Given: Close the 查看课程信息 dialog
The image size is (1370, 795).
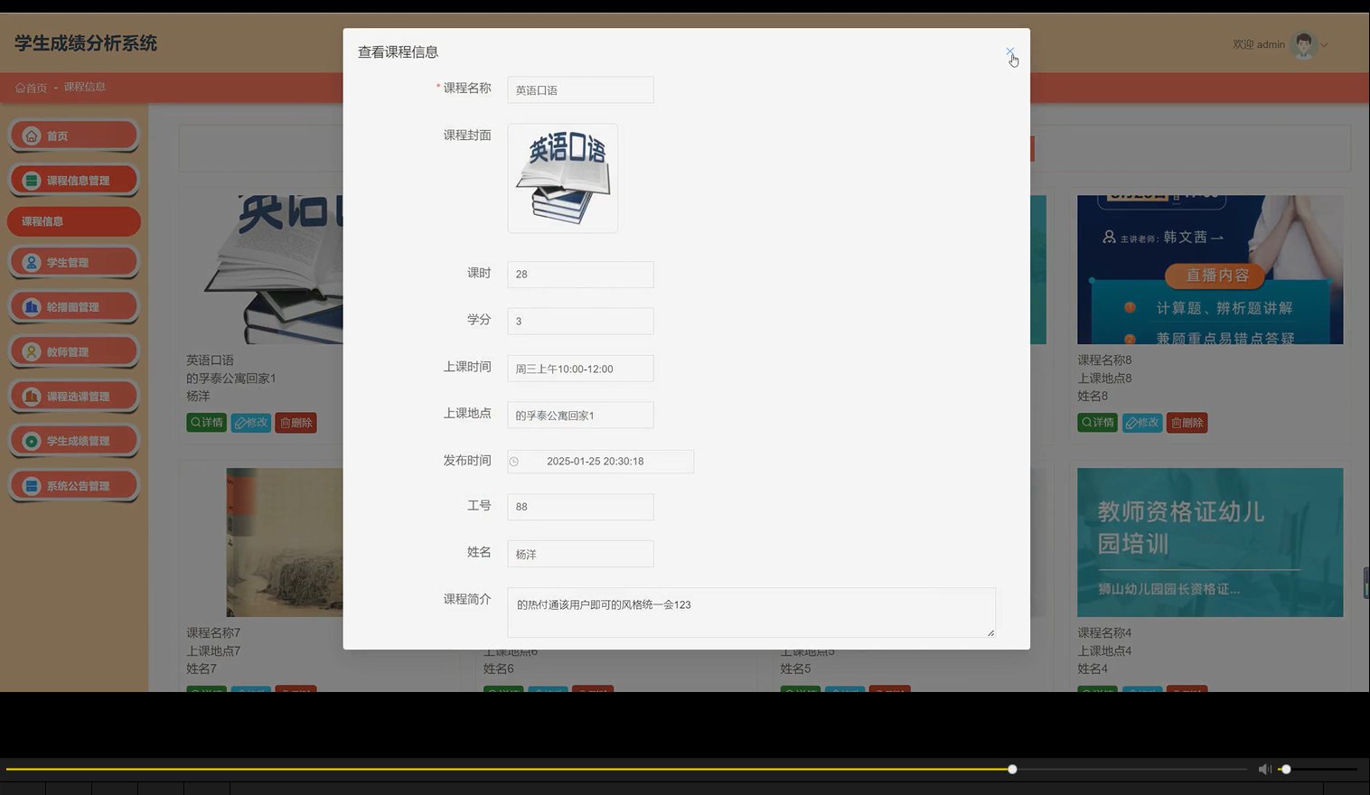Looking at the screenshot, I should tap(1009, 51).
